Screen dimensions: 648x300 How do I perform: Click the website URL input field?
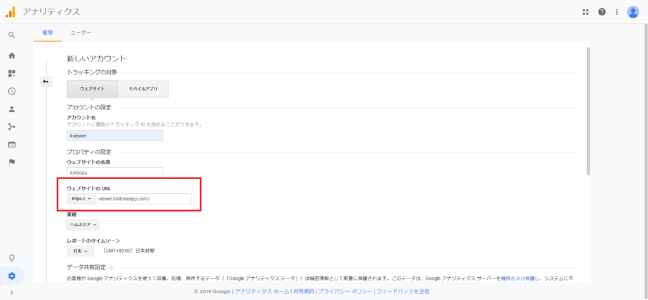click(144, 199)
